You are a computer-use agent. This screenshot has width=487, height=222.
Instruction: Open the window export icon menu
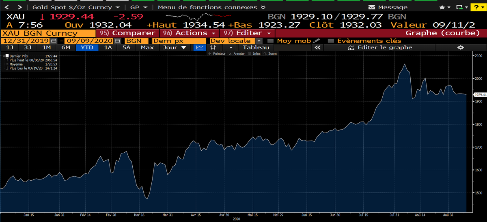pyautogui.click(x=461, y=7)
